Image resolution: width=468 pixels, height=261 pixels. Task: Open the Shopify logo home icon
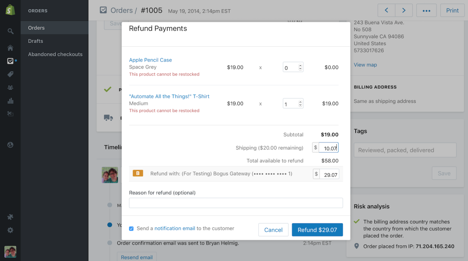[10, 10]
